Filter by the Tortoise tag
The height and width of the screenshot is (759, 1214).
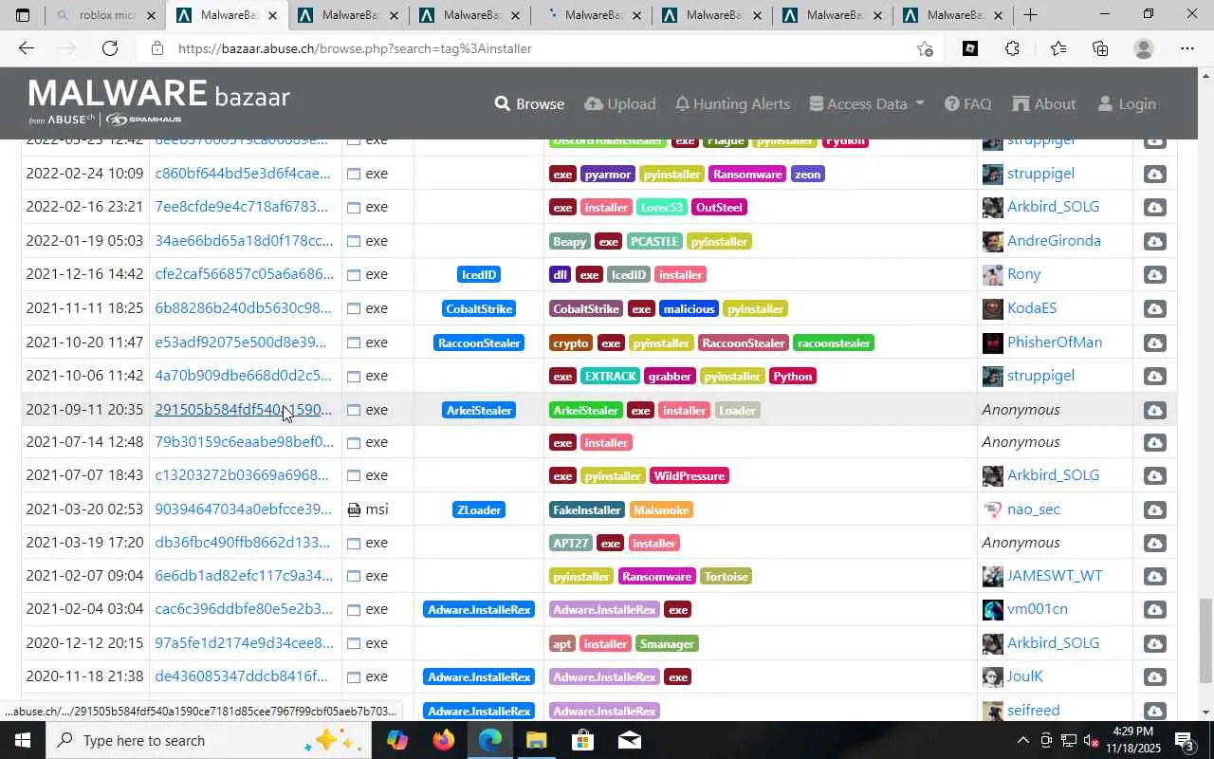[726, 577]
